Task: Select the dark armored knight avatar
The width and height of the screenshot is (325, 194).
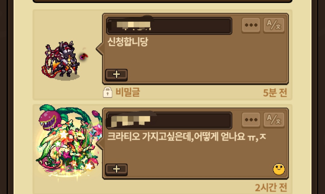Action: click(60, 60)
